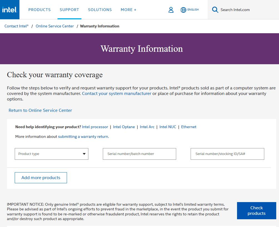Open the Products menu
The image size is (279, 227).
click(x=39, y=10)
